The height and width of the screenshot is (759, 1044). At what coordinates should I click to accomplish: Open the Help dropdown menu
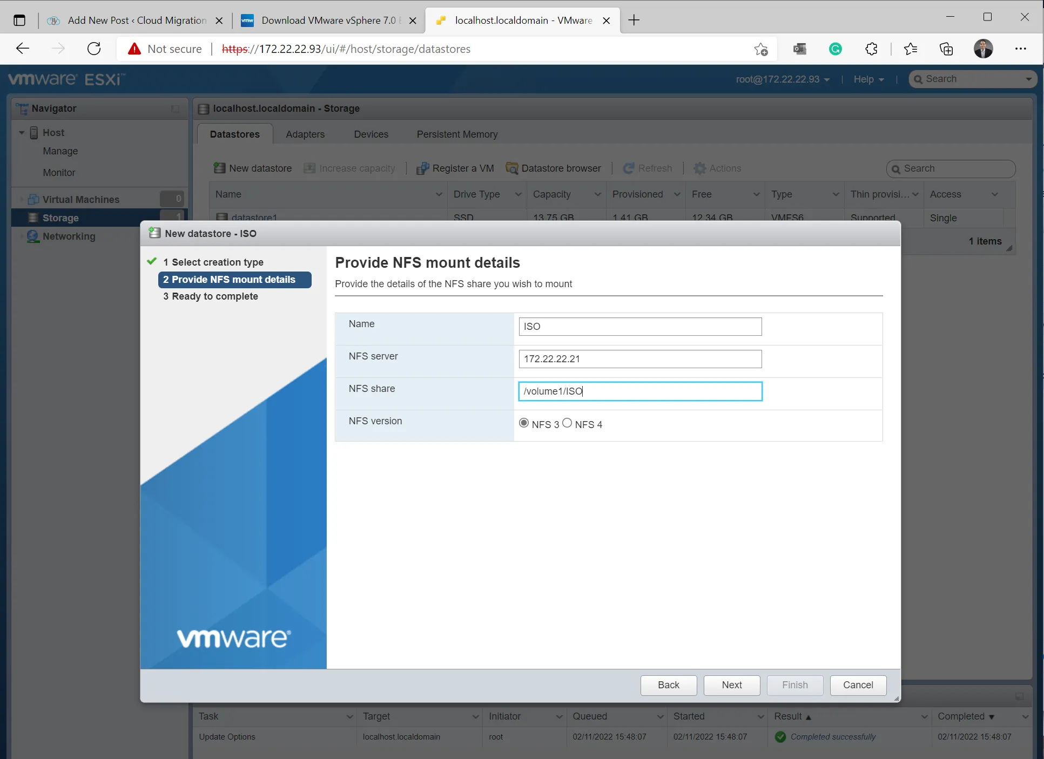[868, 79]
